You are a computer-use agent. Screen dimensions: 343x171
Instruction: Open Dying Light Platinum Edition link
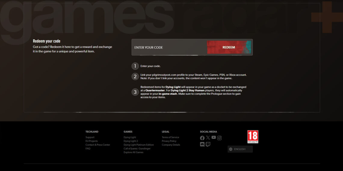139,145
